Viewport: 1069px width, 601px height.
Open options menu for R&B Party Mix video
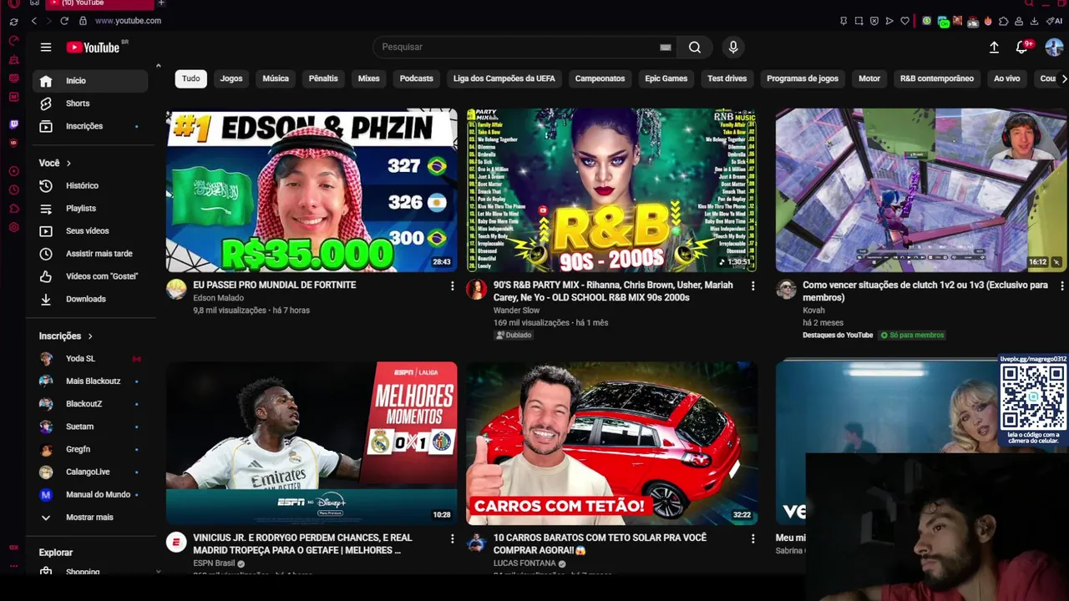coord(752,286)
